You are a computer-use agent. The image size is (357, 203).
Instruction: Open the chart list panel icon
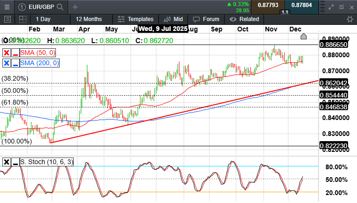pyautogui.click(x=8, y=19)
